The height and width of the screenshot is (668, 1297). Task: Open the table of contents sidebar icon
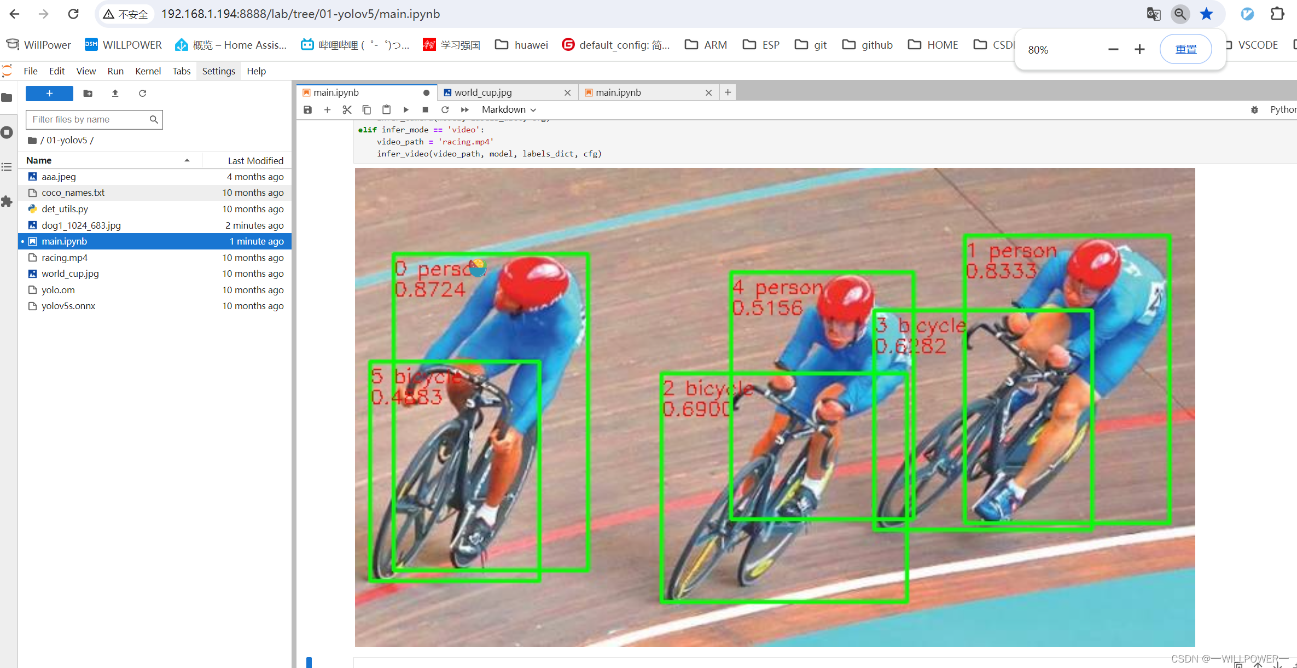pyautogui.click(x=7, y=167)
